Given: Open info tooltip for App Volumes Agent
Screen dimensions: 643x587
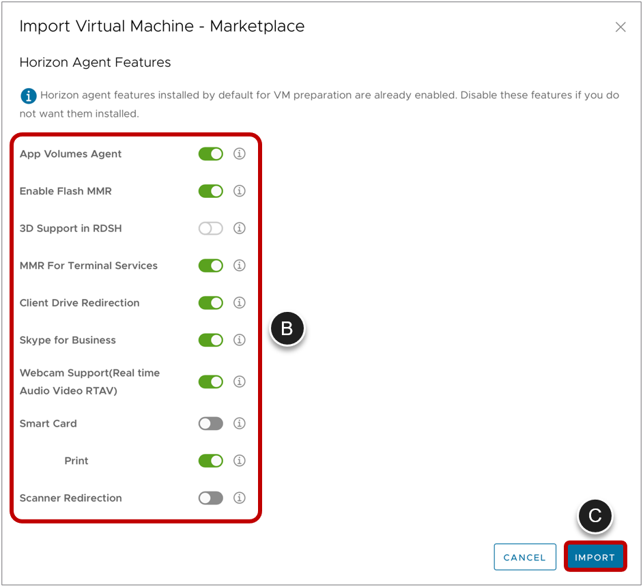Looking at the screenshot, I should pos(239,154).
